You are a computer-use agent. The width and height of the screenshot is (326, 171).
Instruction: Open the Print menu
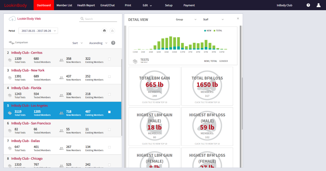pos(128,5)
